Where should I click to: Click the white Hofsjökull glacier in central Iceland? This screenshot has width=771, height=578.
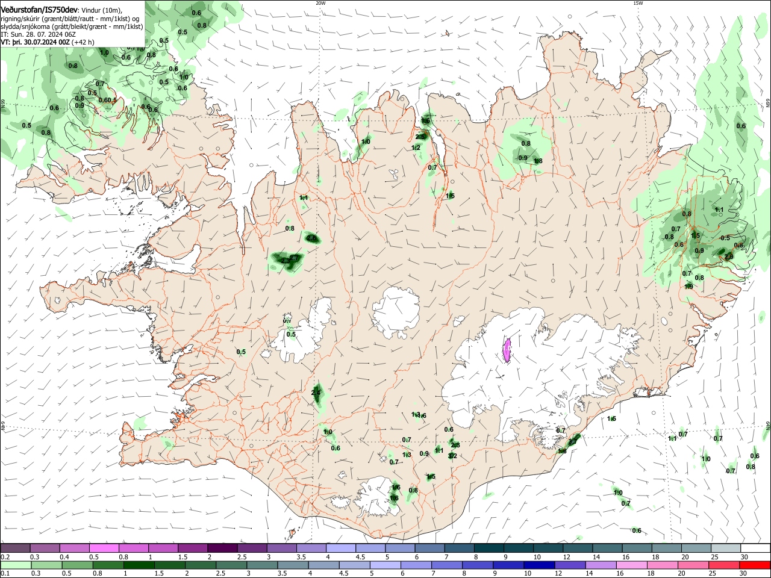[x=396, y=312]
